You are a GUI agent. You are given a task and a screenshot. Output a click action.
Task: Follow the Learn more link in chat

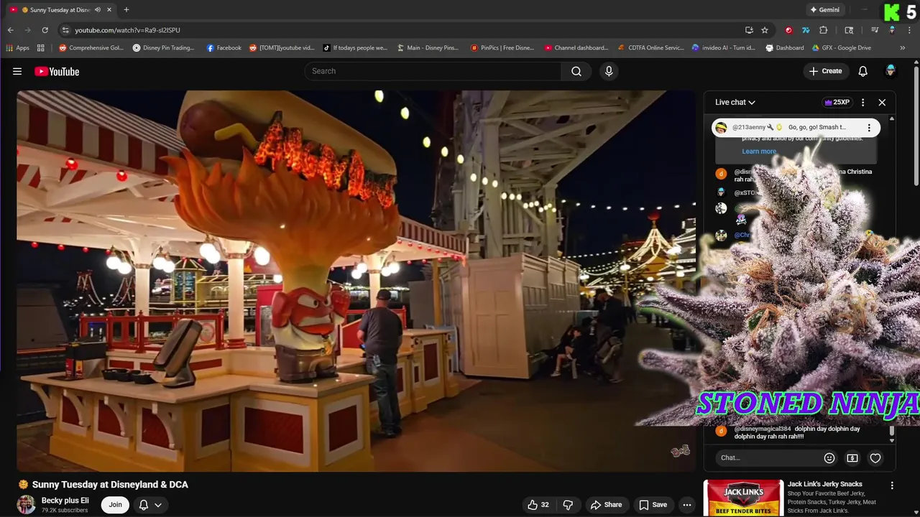(x=759, y=152)
